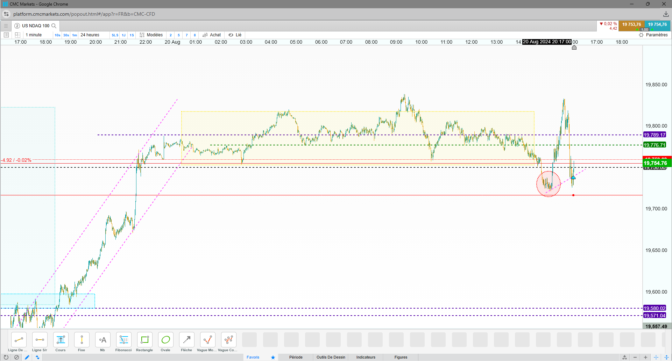This screenshot has height=361, width=672.
Task: Apply template preset 8
Action: pos(195,35)
